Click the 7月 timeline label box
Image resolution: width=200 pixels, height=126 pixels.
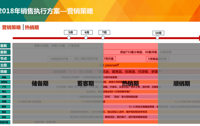[x=104, y=32]
